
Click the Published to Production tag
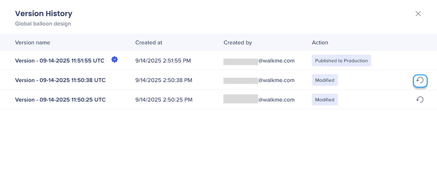click(341, 61)
